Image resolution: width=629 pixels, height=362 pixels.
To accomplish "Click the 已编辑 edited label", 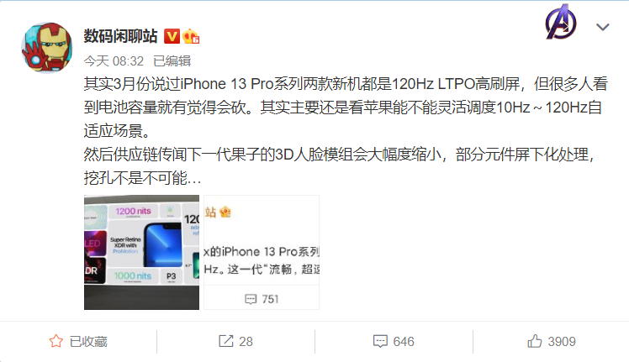I will (x=172, y=61).
